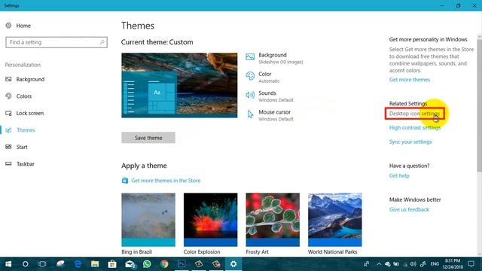This screenshot has height=271, width=482.
Task: Launch Google Chrome from the taskbar
Action: 164,264
